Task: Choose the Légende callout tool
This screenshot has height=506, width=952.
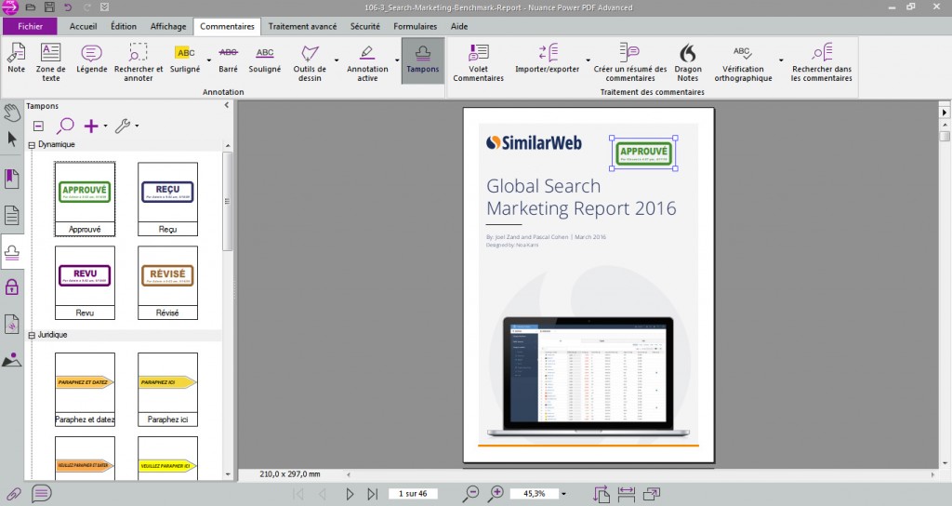Action: (x=91, y=60)
